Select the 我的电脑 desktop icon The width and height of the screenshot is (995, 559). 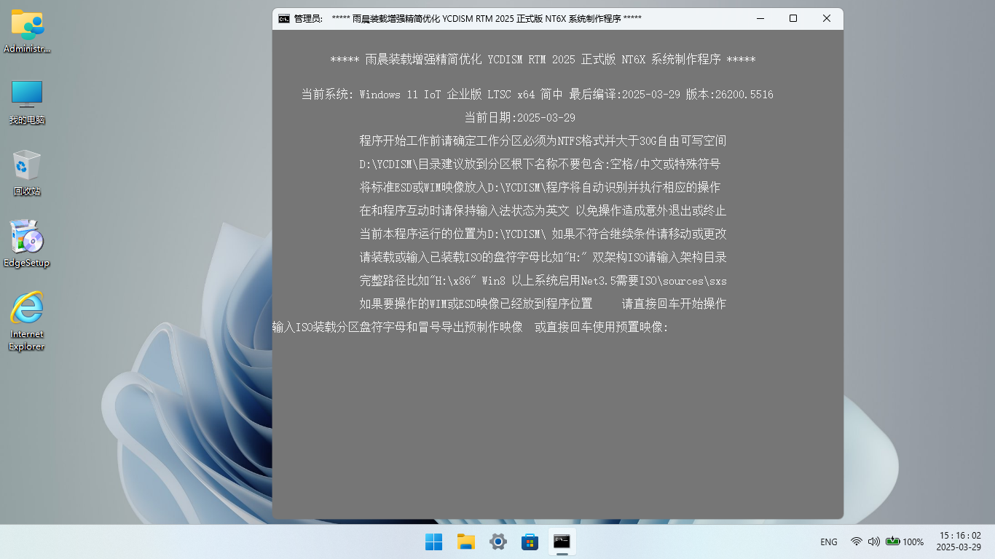[27, 103]
